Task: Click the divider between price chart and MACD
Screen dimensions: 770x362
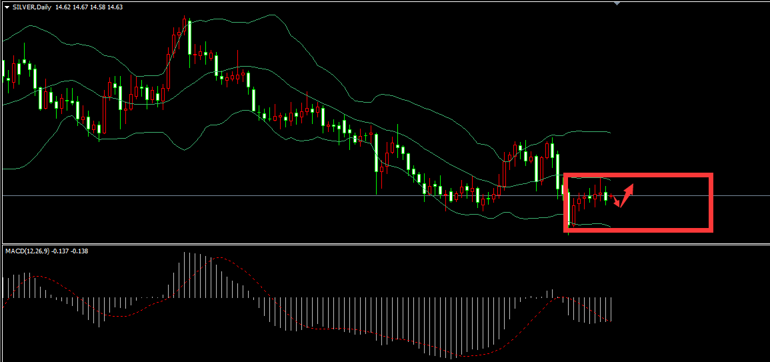Action: (x=385, y=244)
